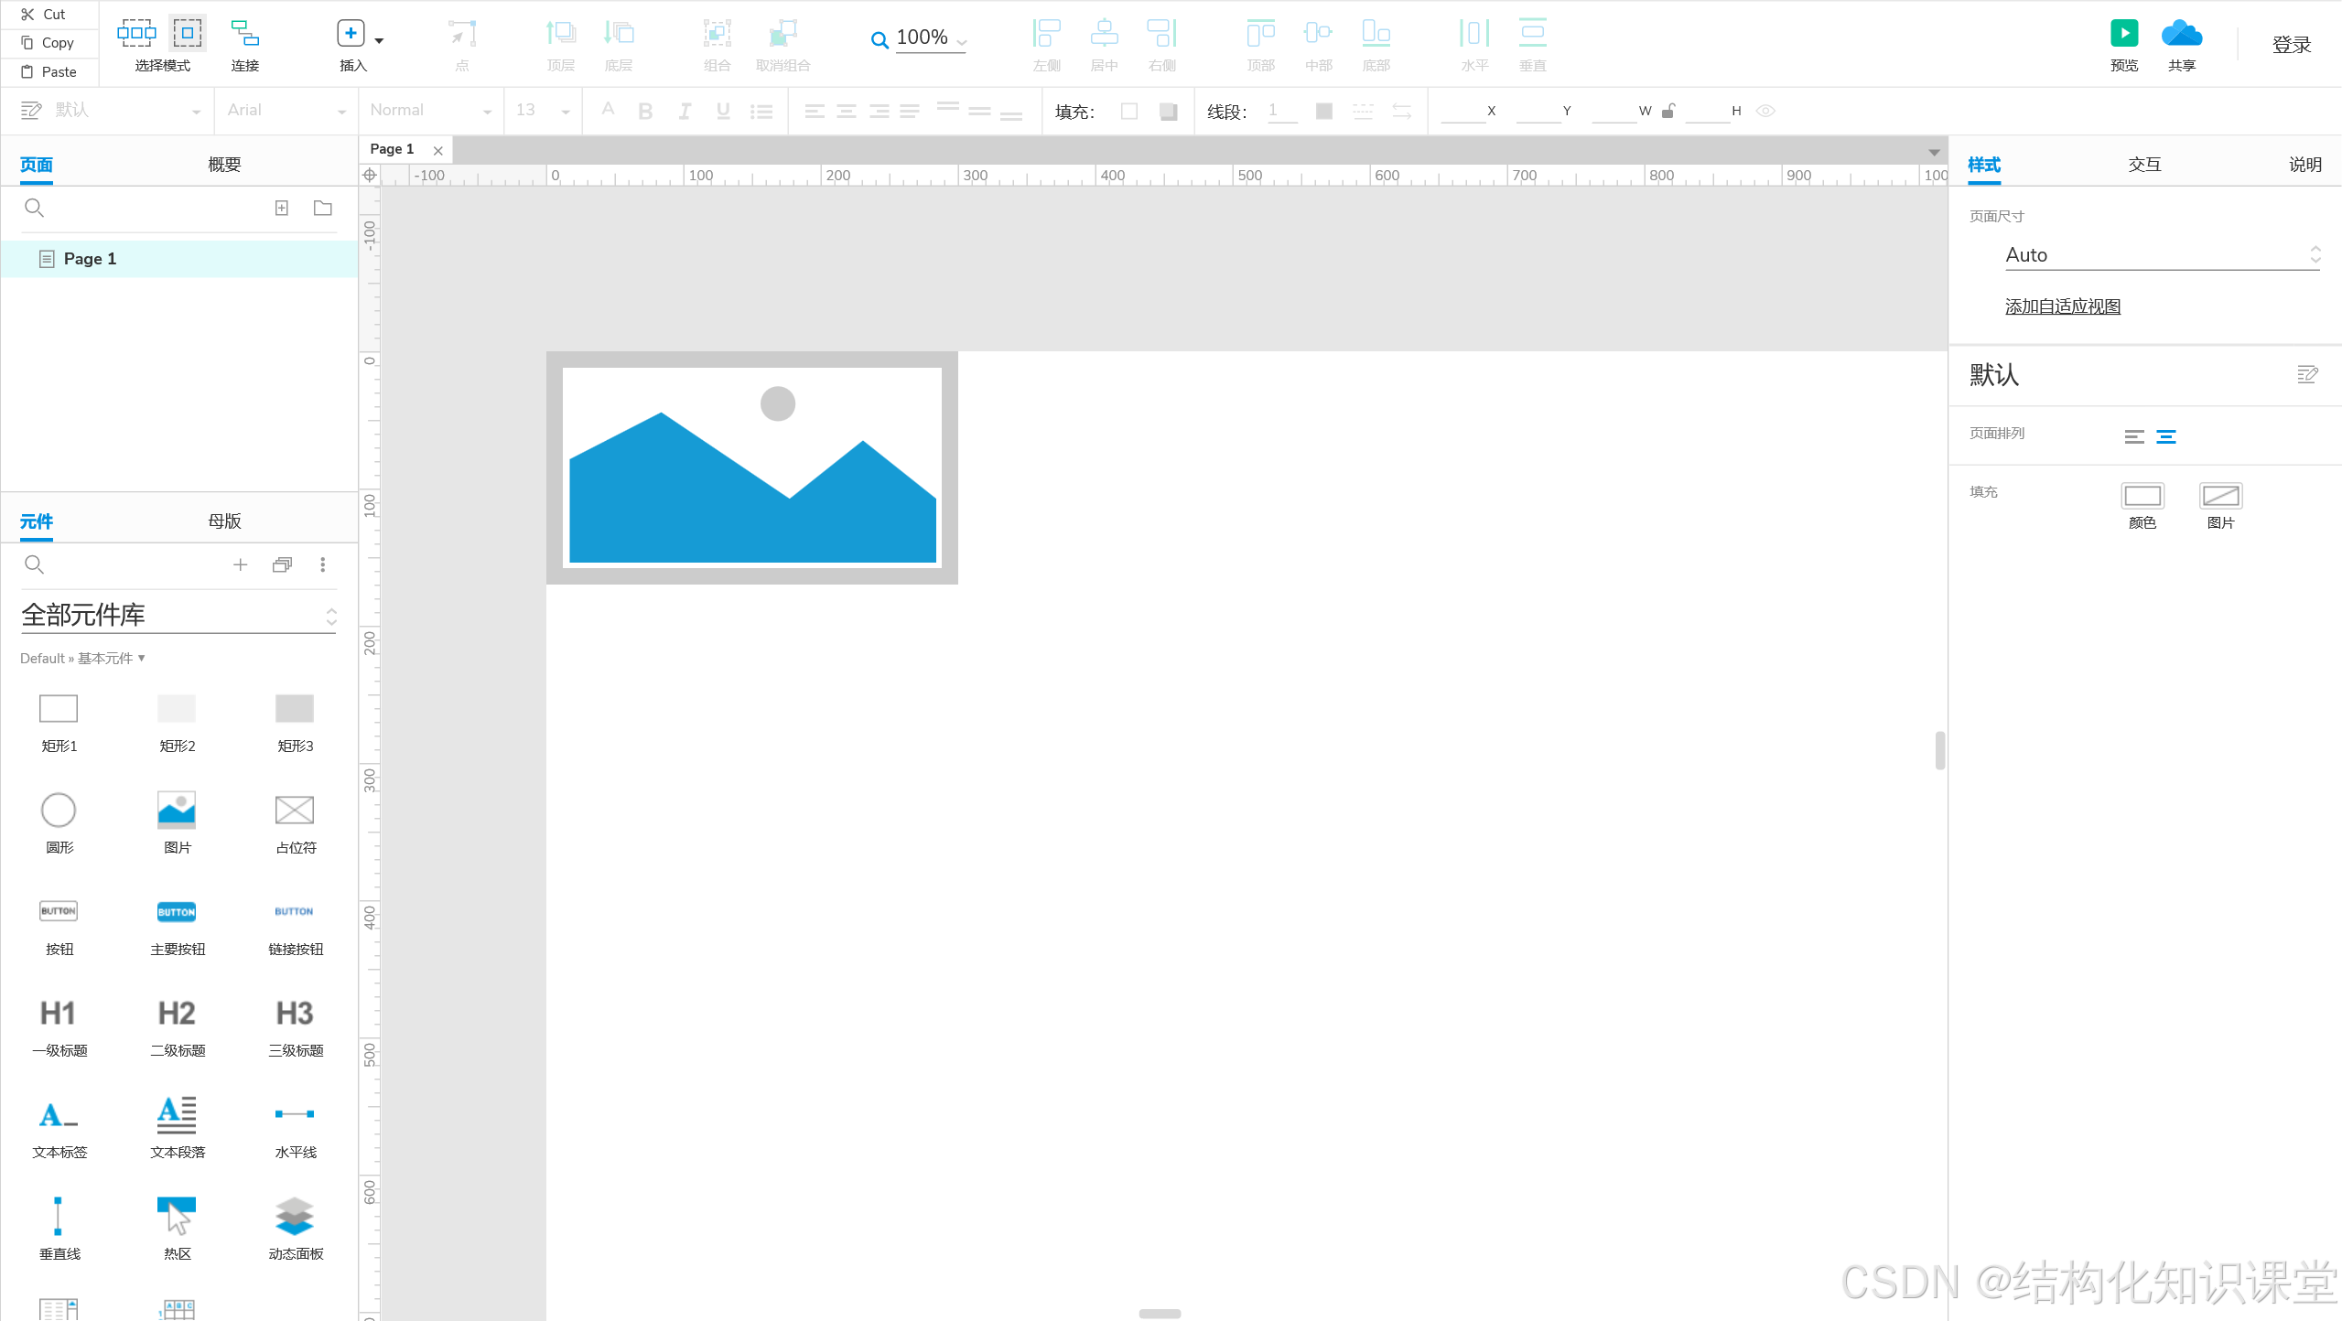Switch to the 母版 tab

pos(224,521)
